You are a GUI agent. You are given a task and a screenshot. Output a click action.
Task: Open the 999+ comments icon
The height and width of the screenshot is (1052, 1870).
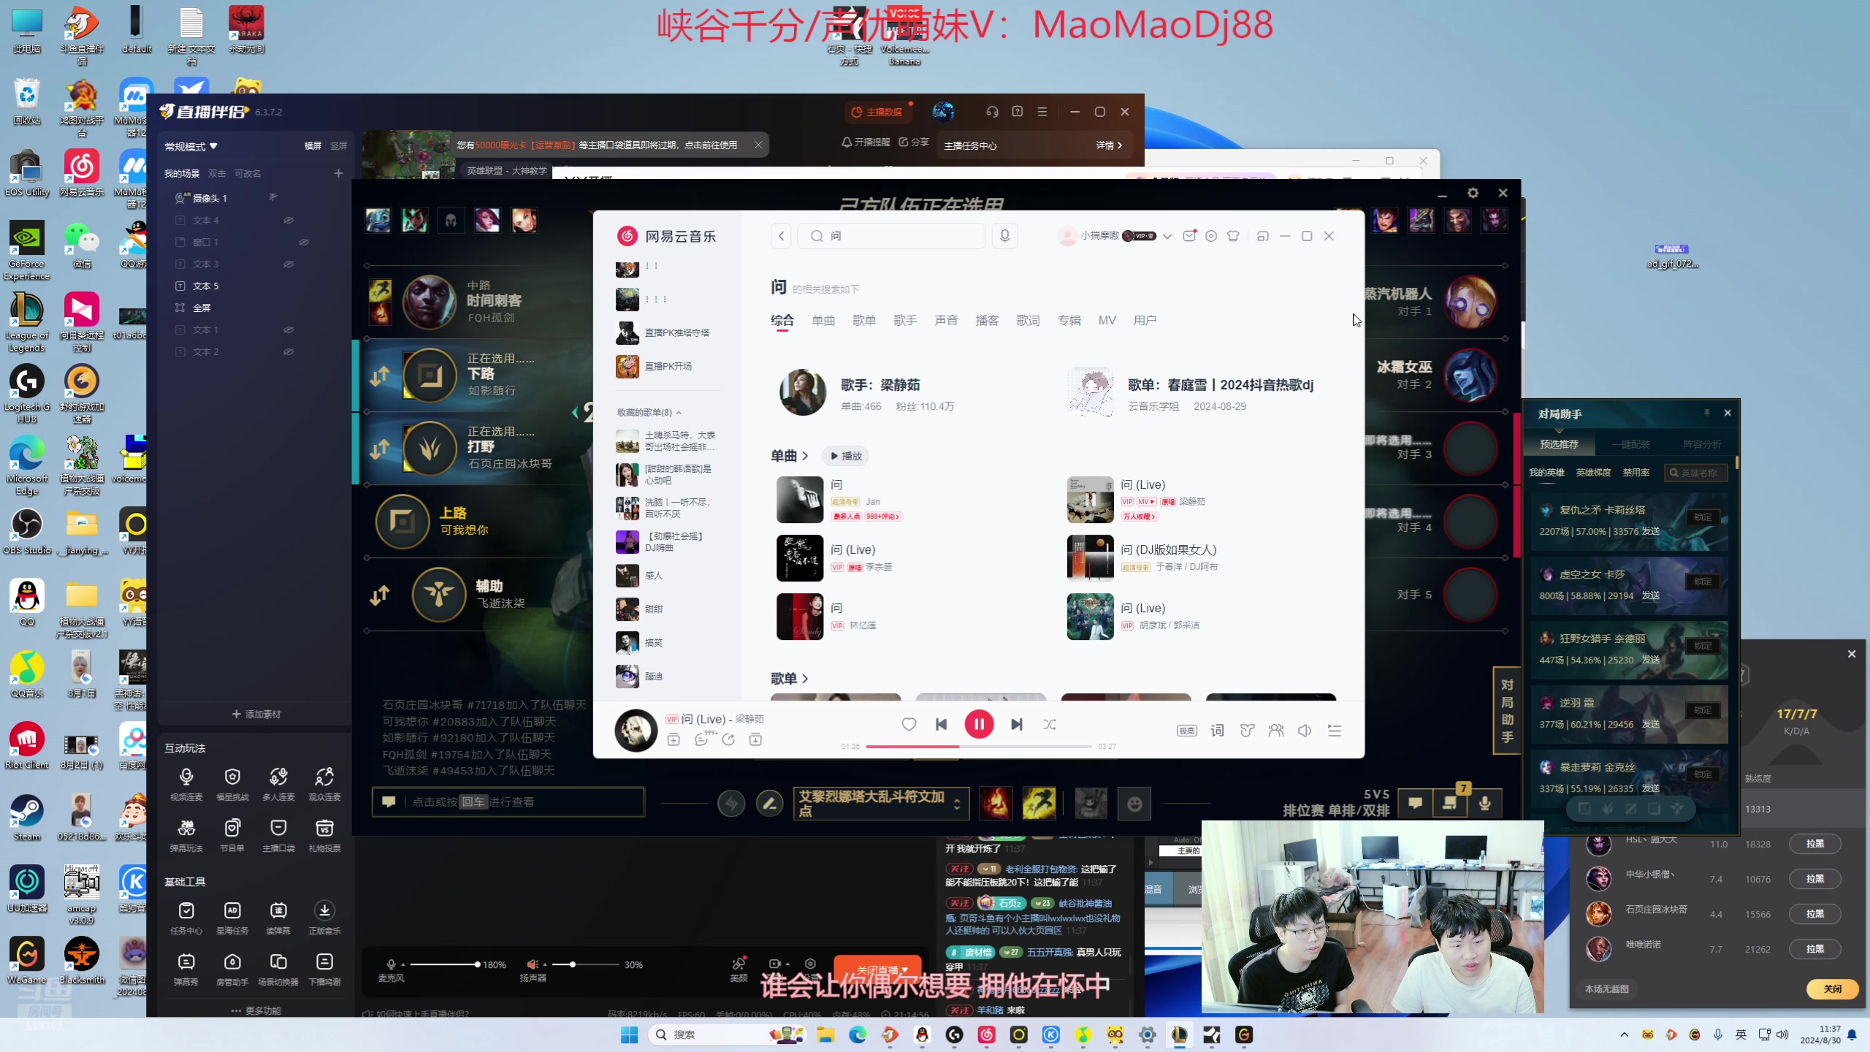pos(701,739)
